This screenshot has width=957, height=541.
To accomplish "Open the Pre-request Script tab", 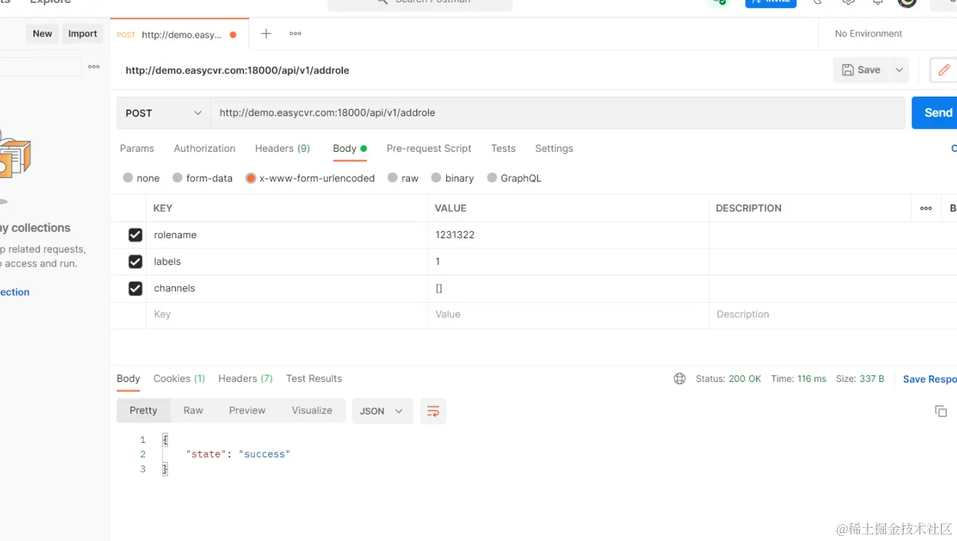I will click(429, 148).
